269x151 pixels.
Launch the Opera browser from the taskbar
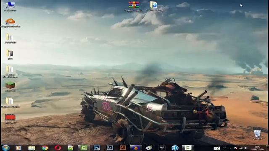pos(58,148)
